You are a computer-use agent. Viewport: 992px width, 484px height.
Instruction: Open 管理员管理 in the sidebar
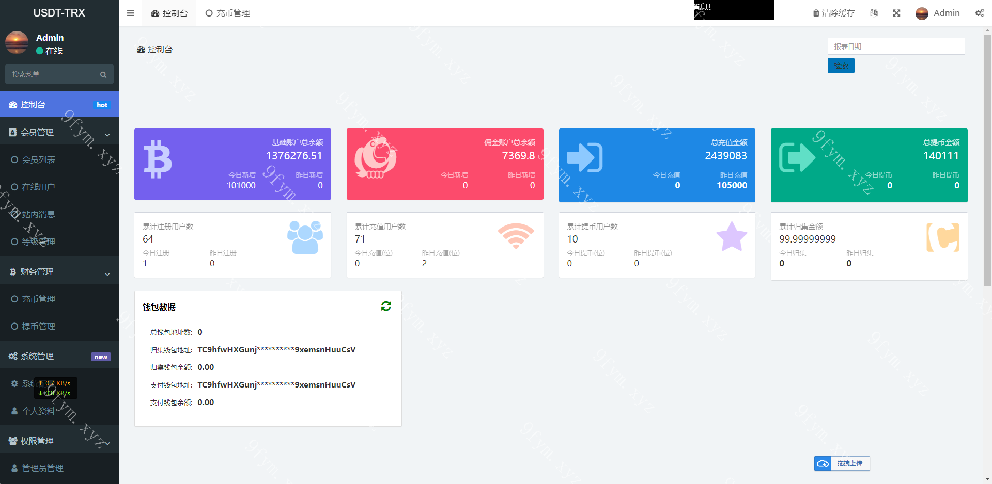coord(59,469)
